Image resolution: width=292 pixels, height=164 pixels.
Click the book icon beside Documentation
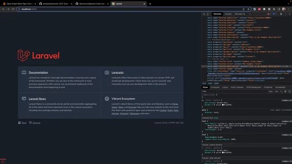pos(24,72)
